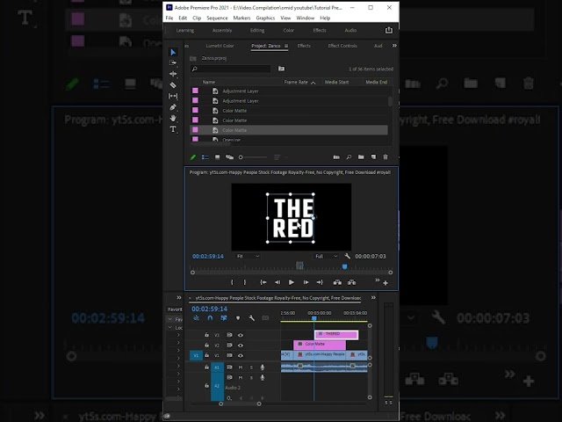The height and width of the screenshot is (422, 562).
Task: Select the Type tool
Action: point(173,129)
